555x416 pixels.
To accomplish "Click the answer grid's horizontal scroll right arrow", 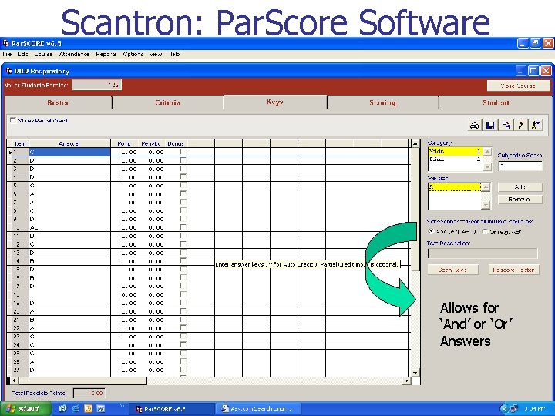I will [x=407, y=381].
